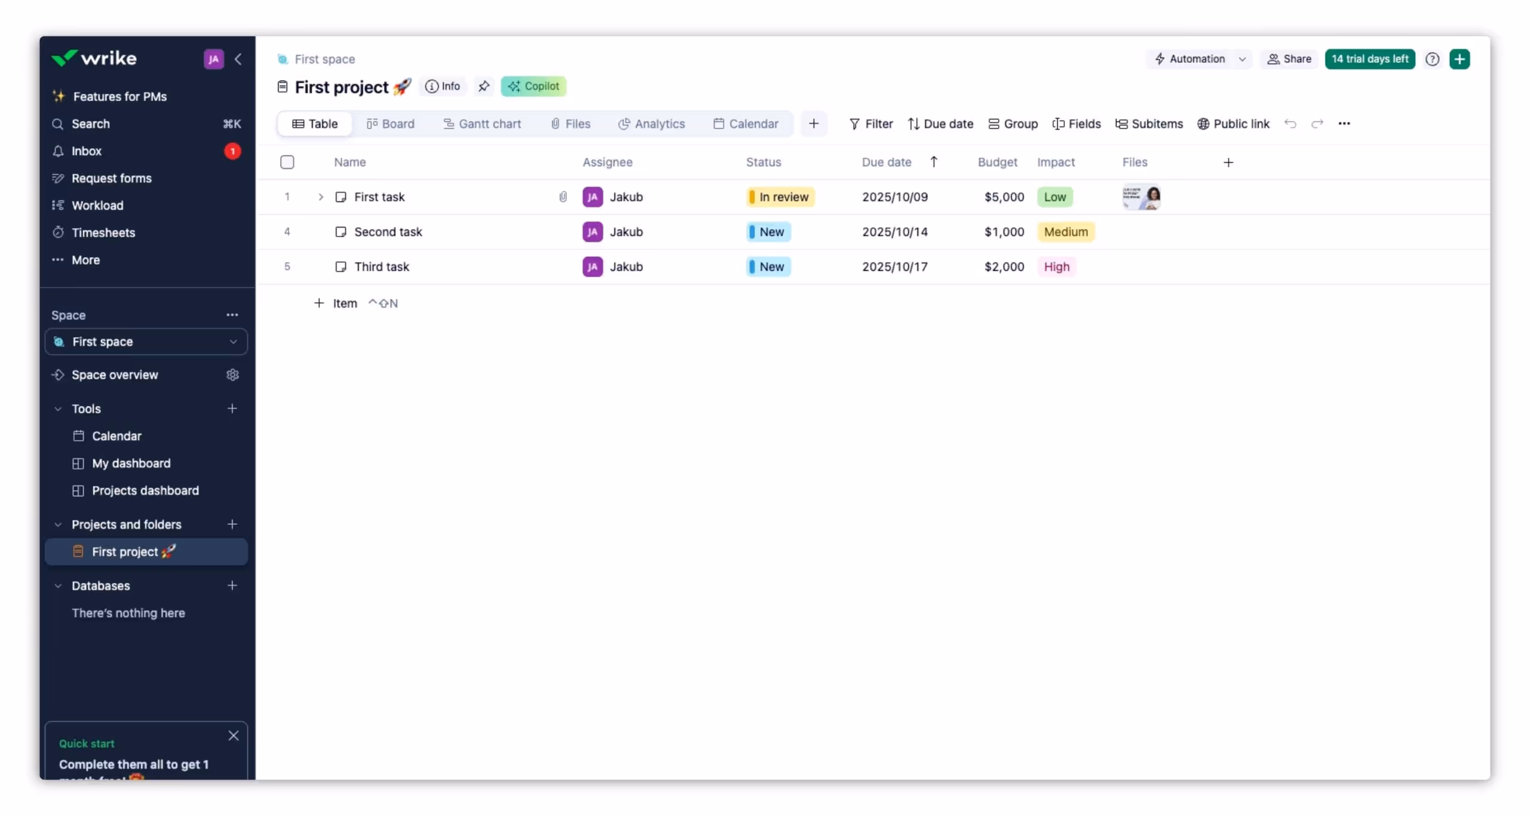Toggle the Second task completion checkbox
The image size is (1530, 816).
point(341,232)
